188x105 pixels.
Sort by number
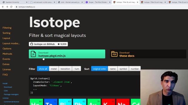pos(135,69)
